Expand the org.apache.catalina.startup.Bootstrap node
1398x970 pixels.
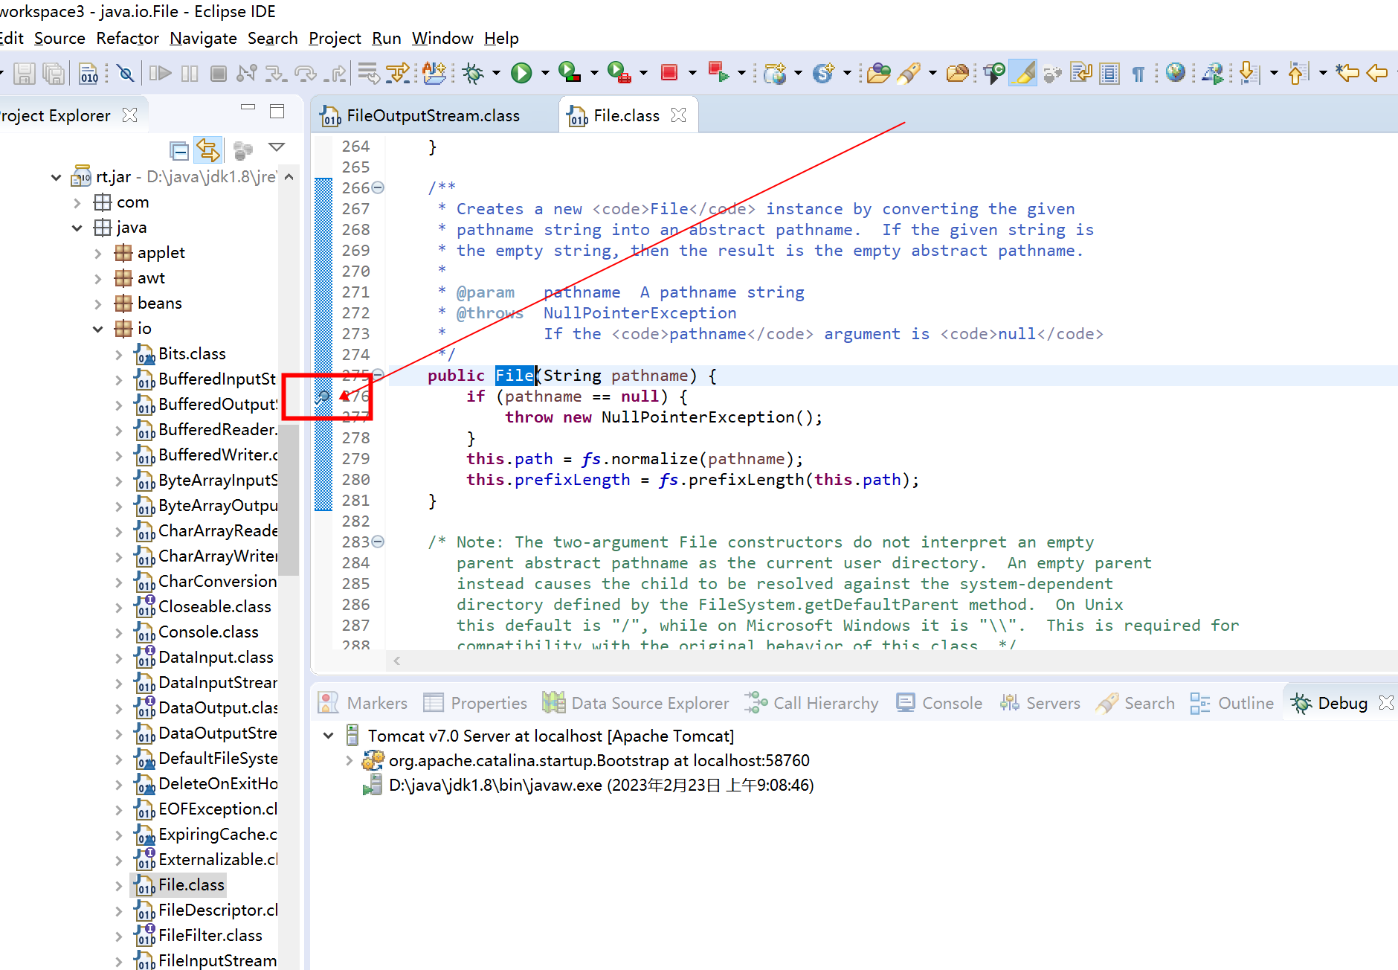[349, 760]
